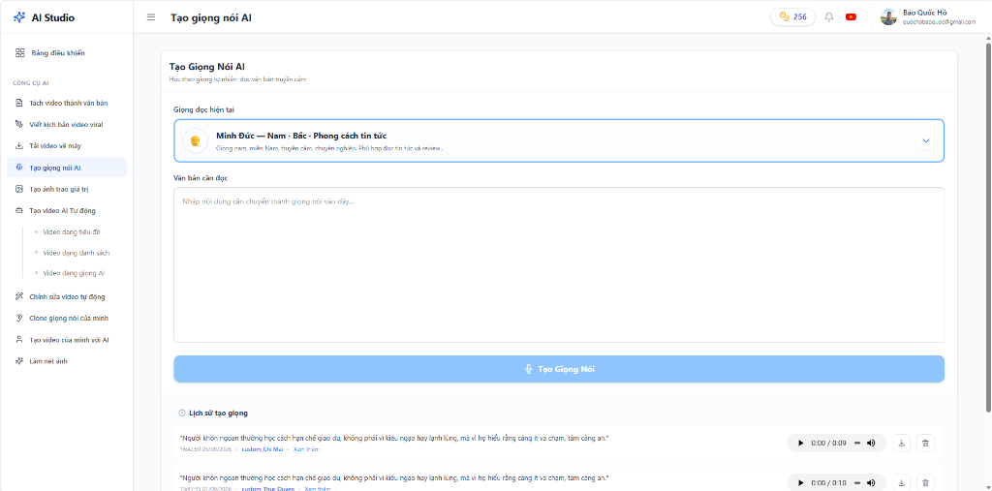The height and width of the screenshot is (491, 992).
Task: Click Xem thêm link on first entry
Action: click(306, 449)
